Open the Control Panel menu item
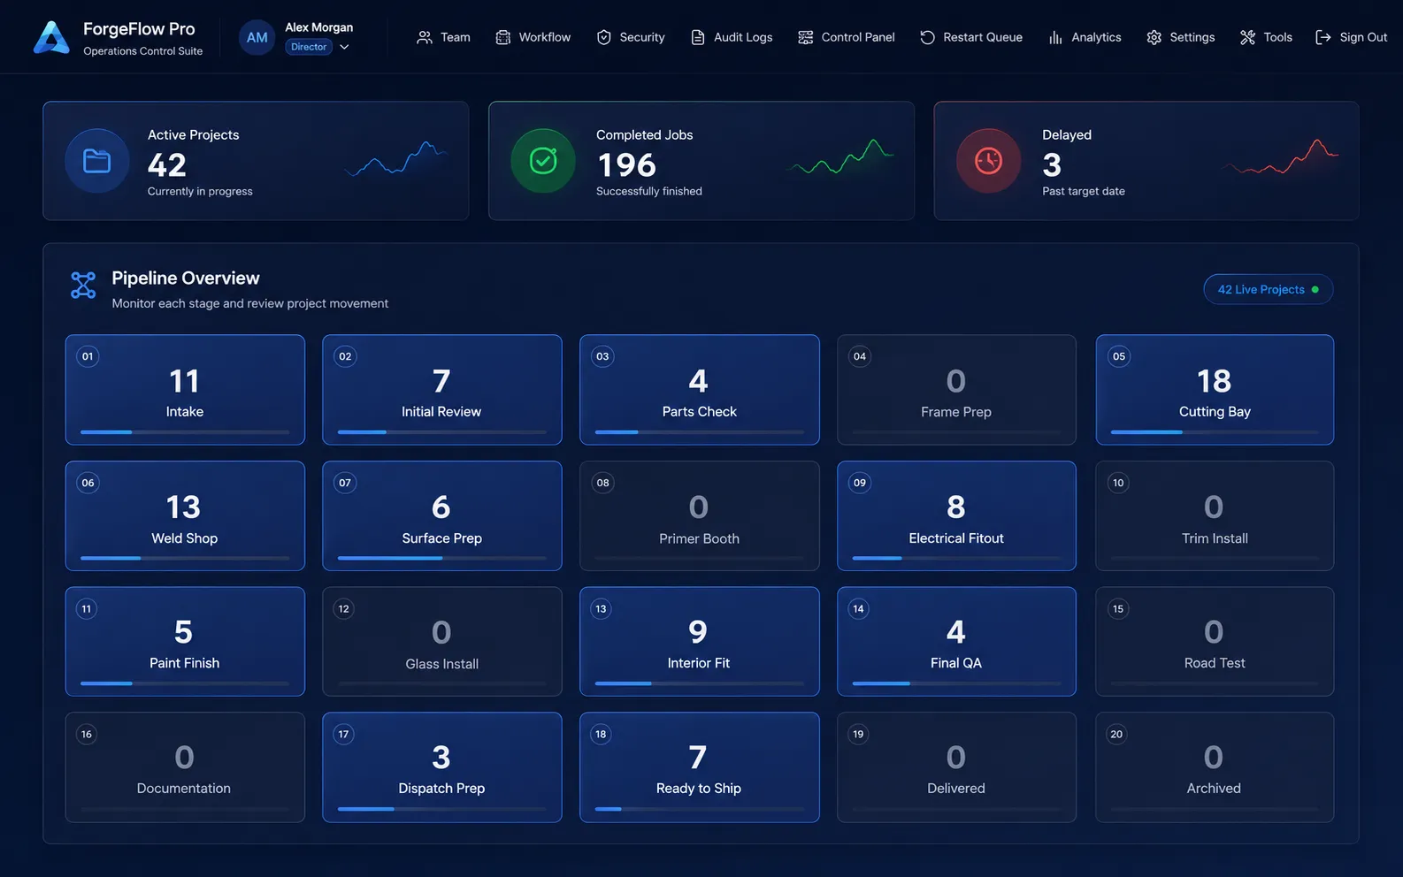This screenshot has width=1403, height=877. [847, 37]
